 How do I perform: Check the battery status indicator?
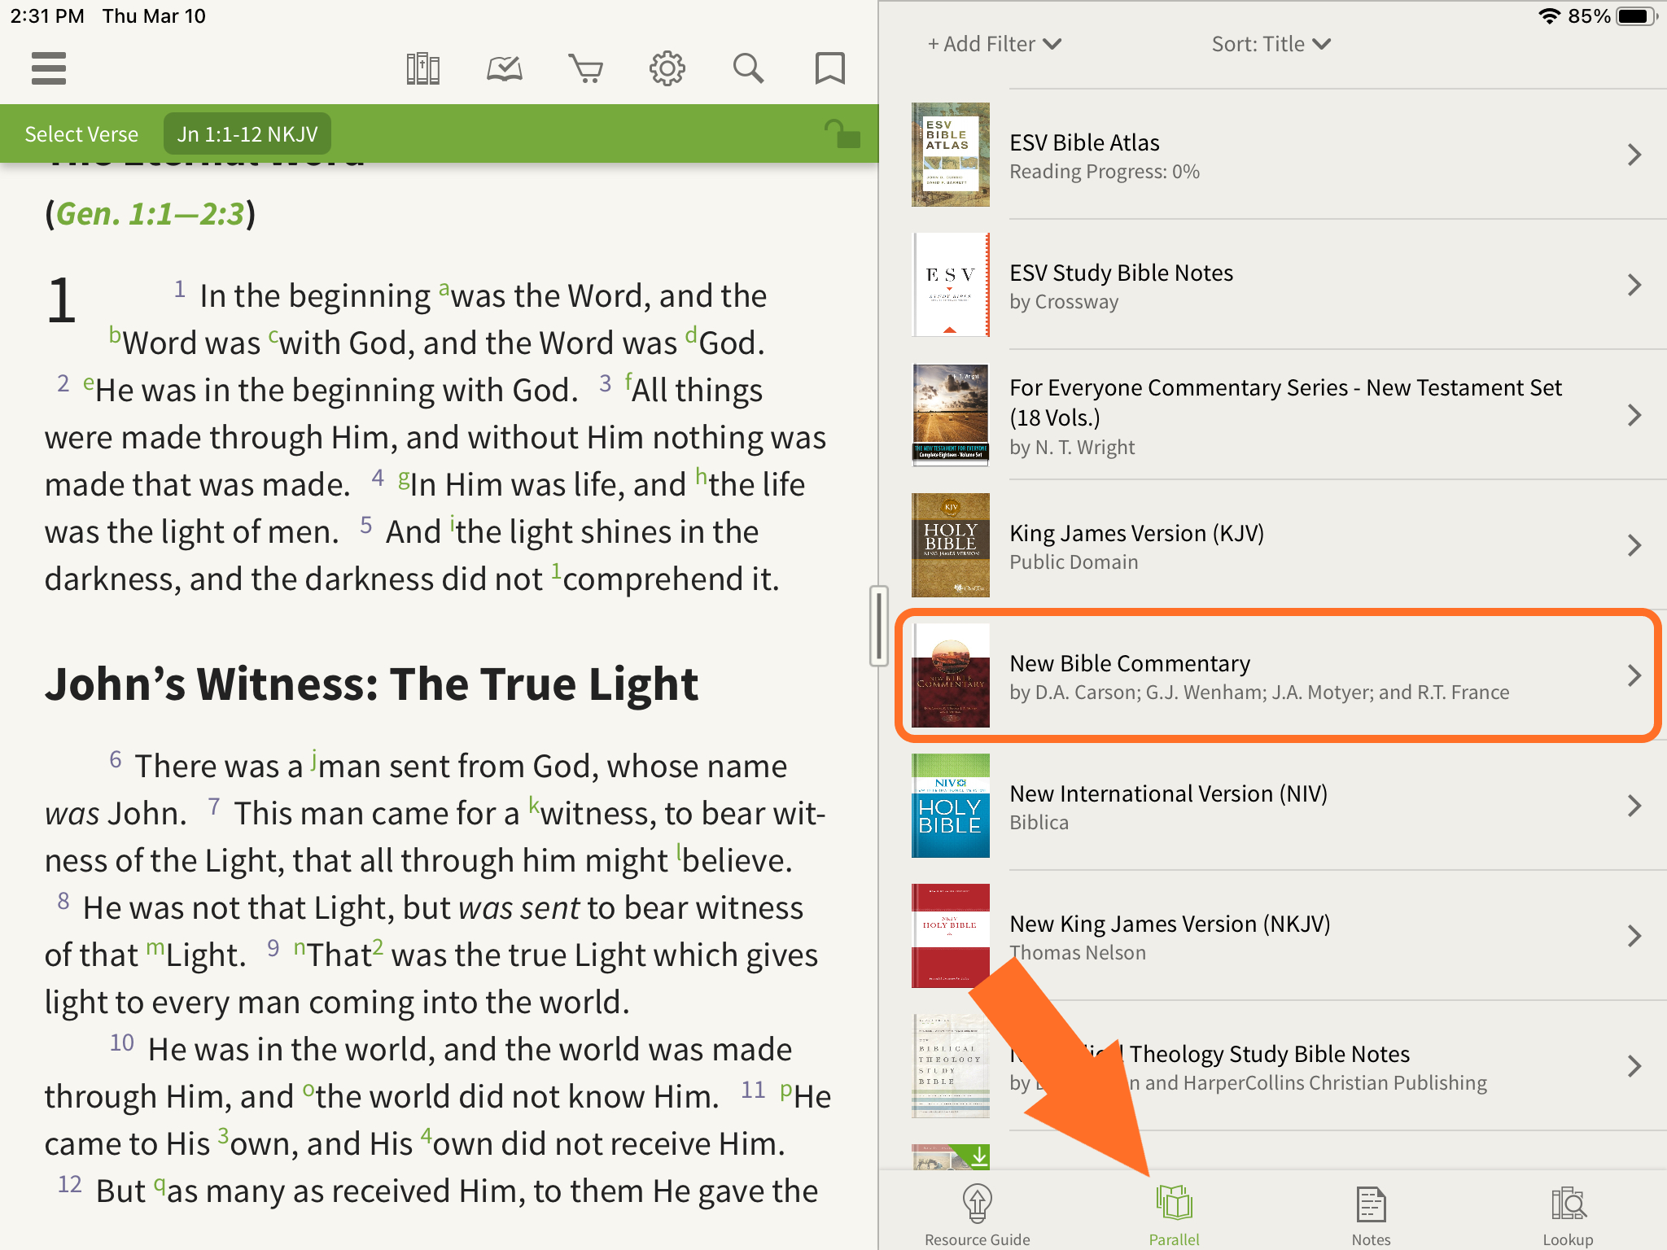coord(1638,16)
